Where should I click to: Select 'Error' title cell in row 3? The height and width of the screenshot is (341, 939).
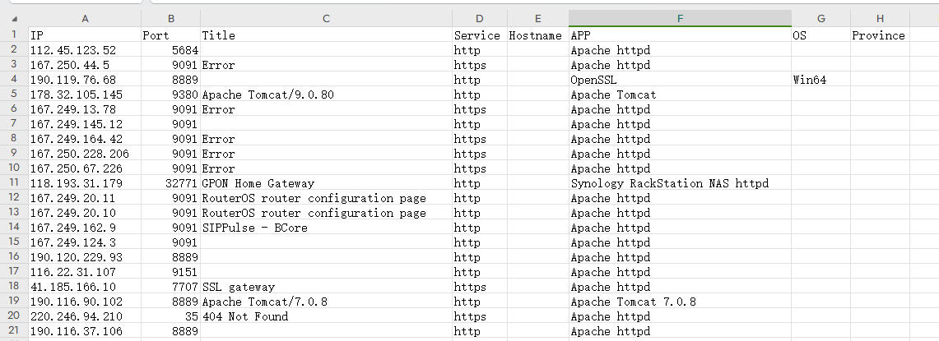(x=326, y=65)
